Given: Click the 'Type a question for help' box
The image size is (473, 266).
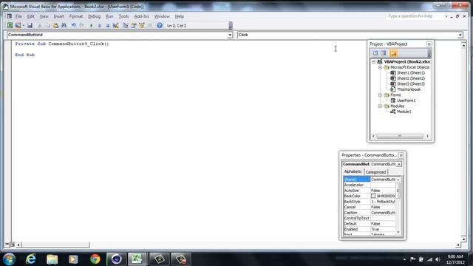Looking at the screenshot, I should click(x=415, y=16).
